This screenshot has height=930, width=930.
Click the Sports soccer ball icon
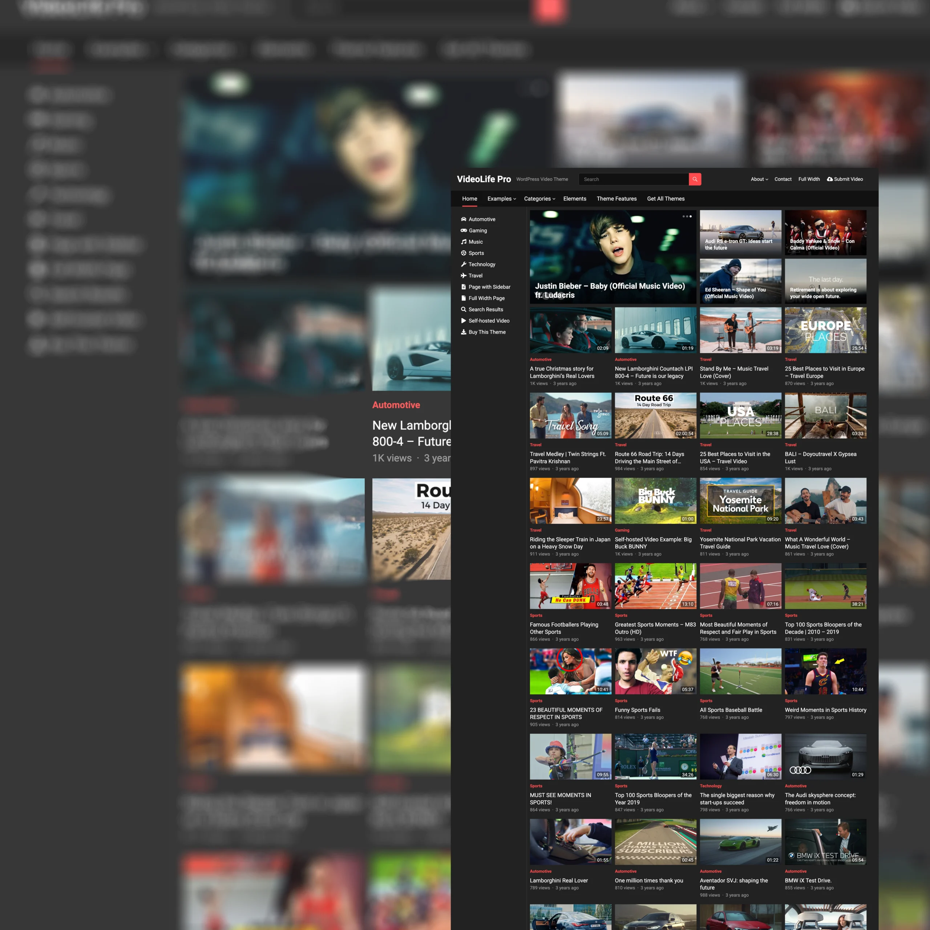(x=464, y=253)
